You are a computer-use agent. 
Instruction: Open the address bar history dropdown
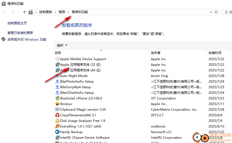tap(211, 12)
